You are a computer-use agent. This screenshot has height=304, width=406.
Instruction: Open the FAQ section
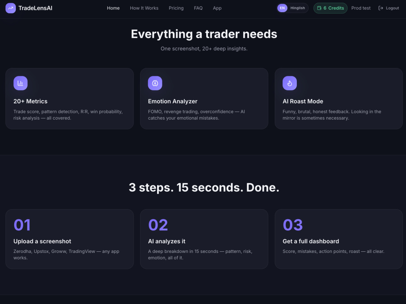[198, 8]
